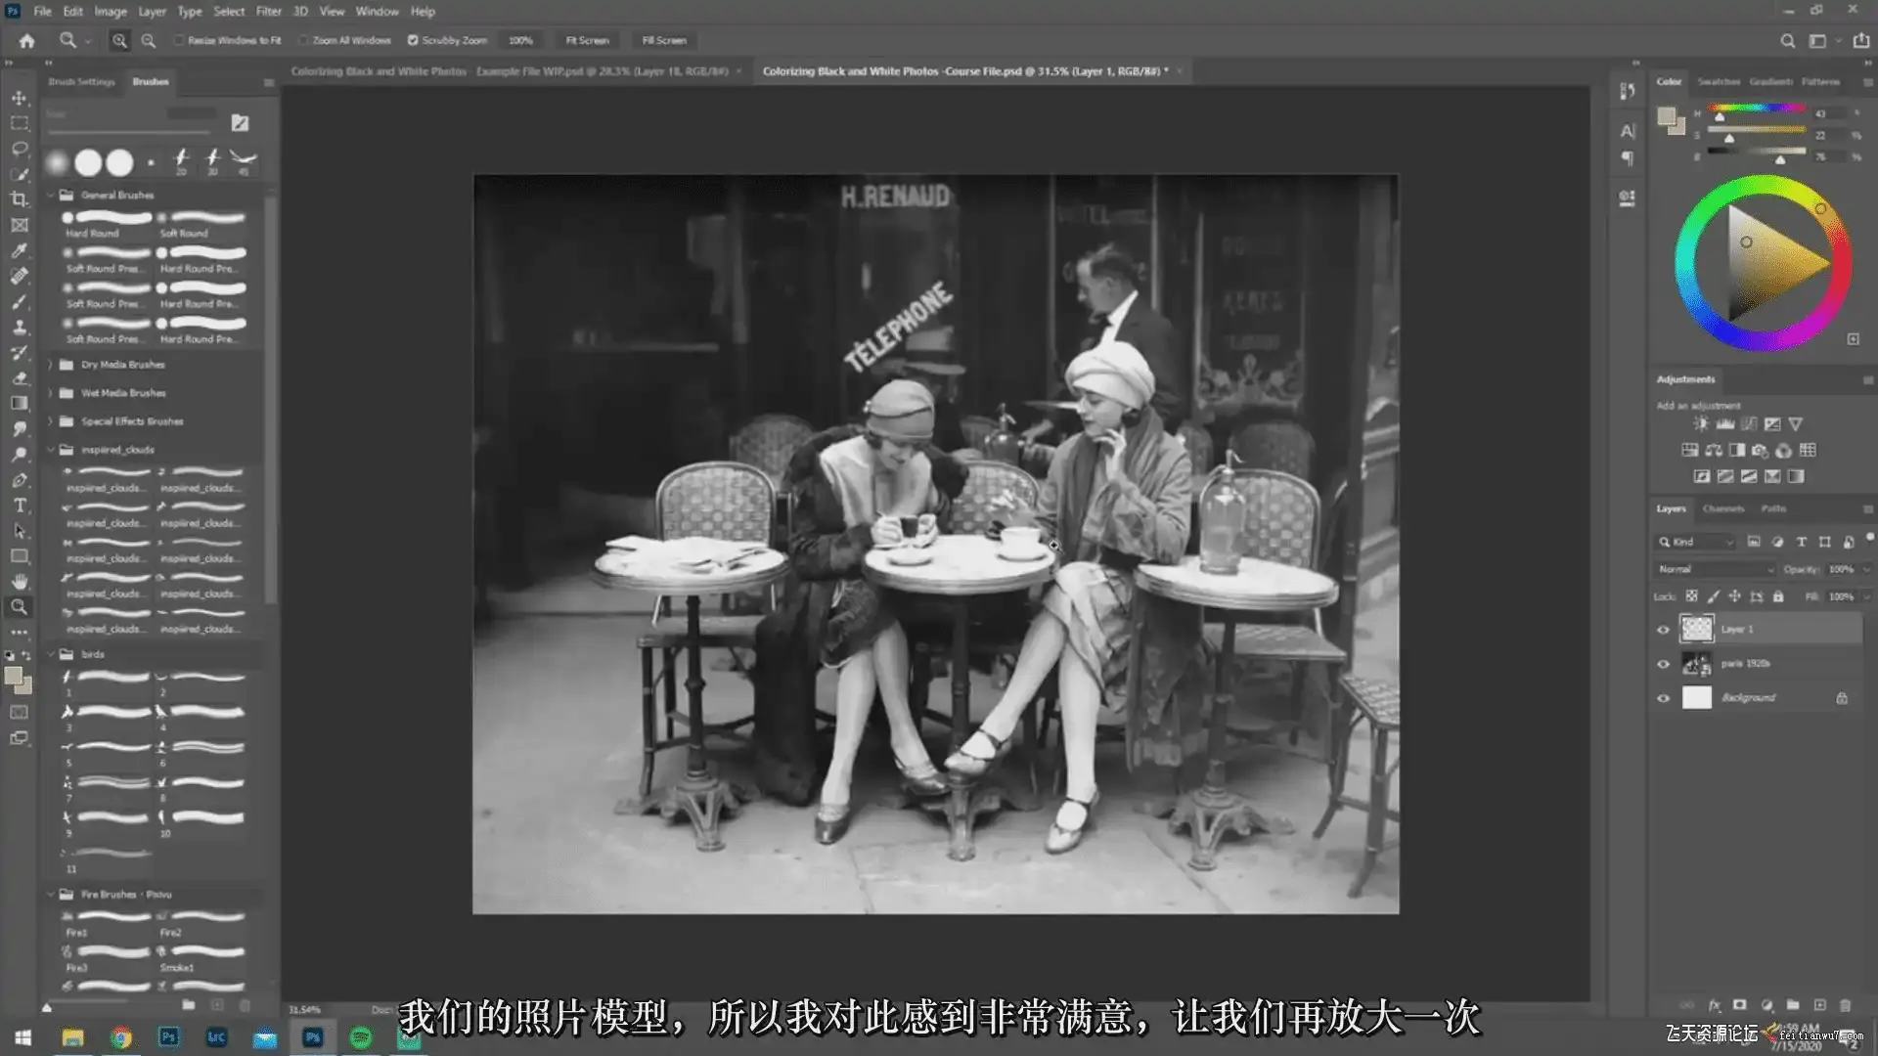Select the Layer 1 thumbnail
The width and height of the screenshot is (1878, 1056).
pos(1696,629)
